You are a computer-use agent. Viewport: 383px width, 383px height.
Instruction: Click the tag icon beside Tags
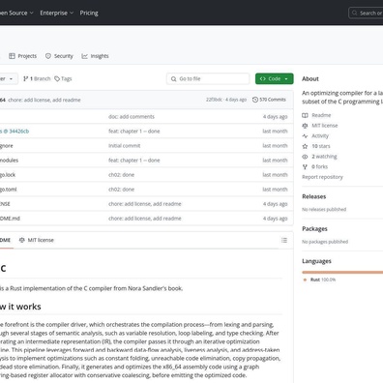(x=57, y=78)
